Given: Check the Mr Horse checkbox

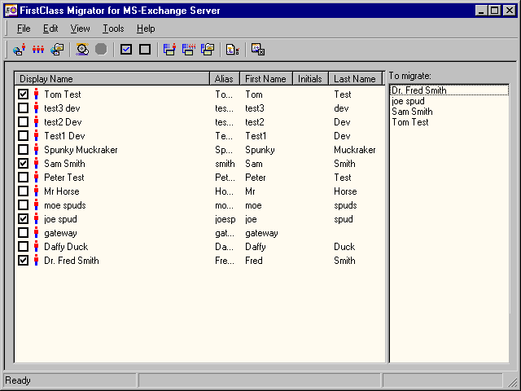Looking at the screenshot, I should tap(23, 191).
